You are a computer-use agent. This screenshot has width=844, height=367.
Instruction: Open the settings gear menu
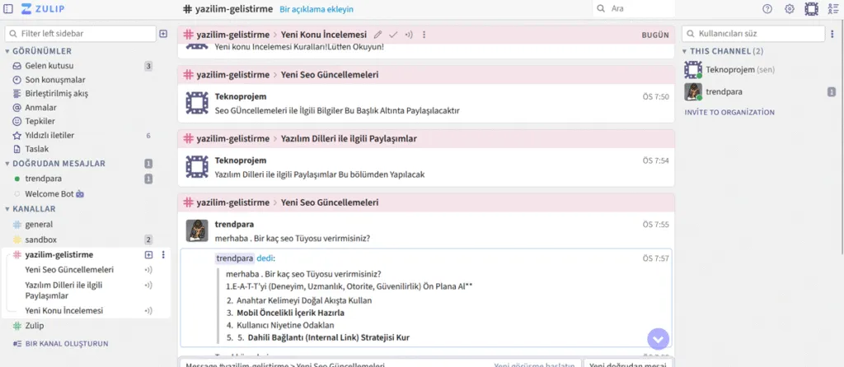pos(790,9)
